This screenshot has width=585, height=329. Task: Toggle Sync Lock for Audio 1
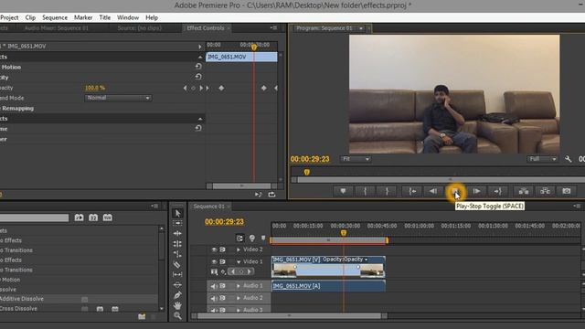(x=222, y=286)
